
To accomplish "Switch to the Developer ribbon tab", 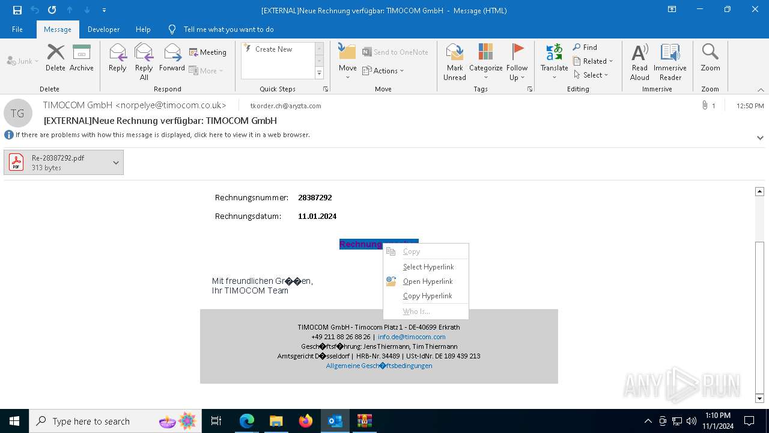I will (x=103, y=29).
